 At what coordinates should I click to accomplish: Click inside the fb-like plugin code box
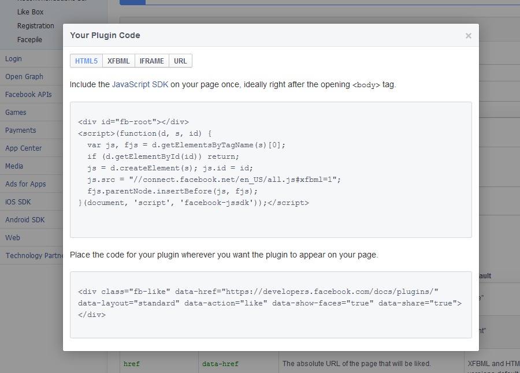tap(270, 305)
